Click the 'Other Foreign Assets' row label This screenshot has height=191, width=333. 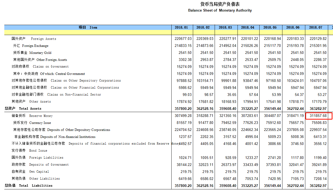tap(52, 60)
